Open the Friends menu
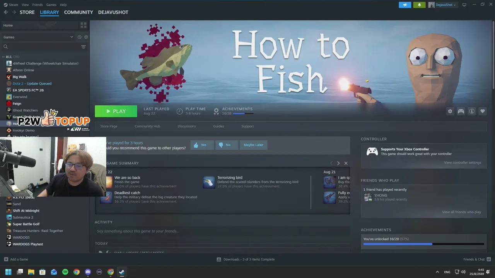 (38, 5)
